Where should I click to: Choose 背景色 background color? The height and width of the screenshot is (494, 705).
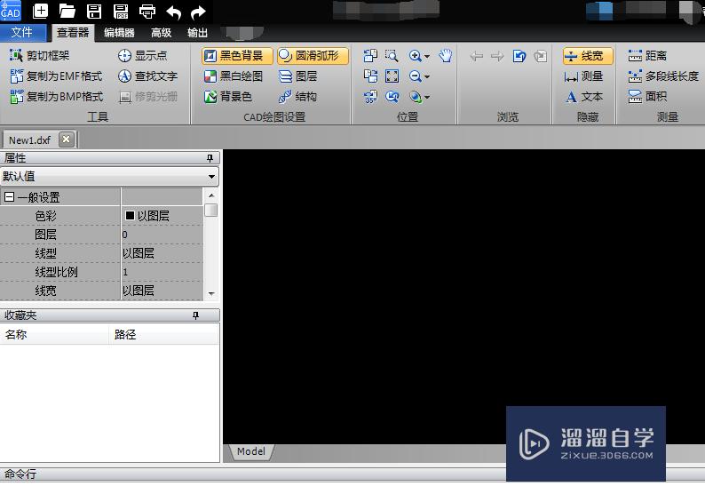tap(227, 96)
